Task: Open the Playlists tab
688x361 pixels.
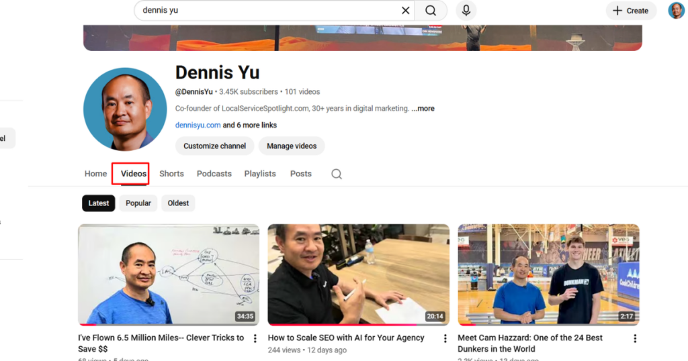Action: pos(260,174)
